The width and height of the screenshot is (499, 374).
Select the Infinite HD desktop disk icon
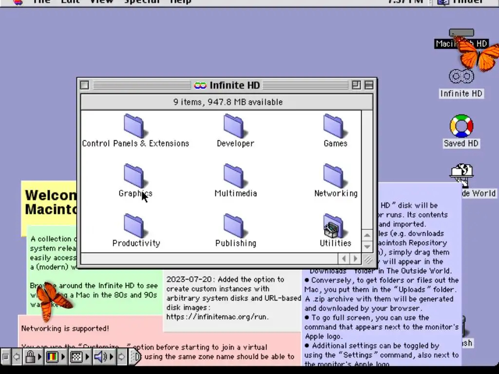pyautogui.click(x=461, y=76)
